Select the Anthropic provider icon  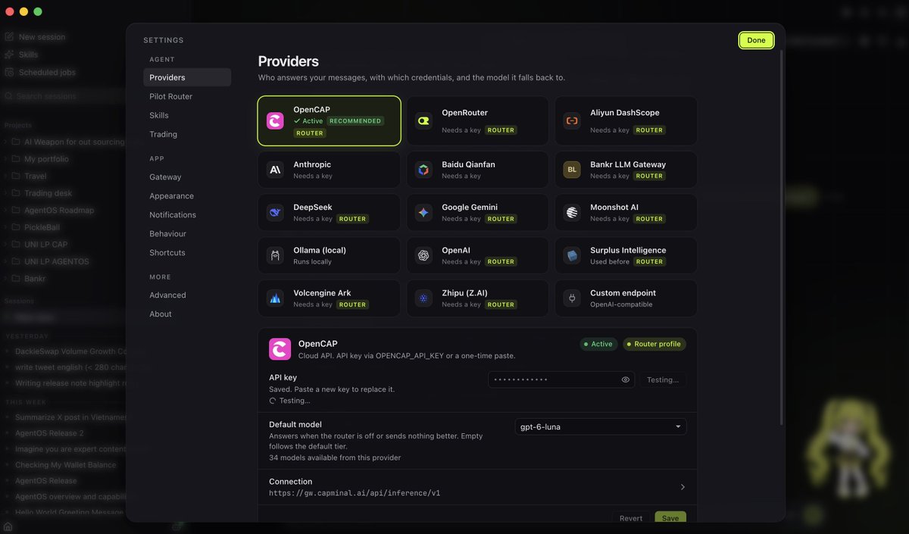tap(275, 170)
